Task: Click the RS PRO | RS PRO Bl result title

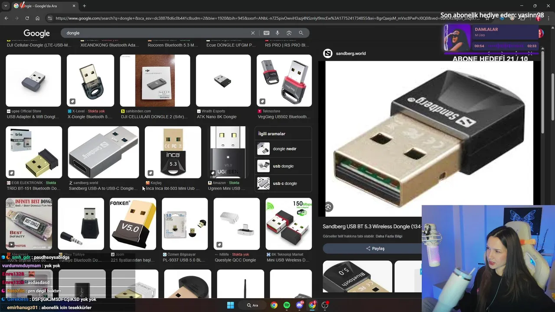Action: [x=287, y=45]
